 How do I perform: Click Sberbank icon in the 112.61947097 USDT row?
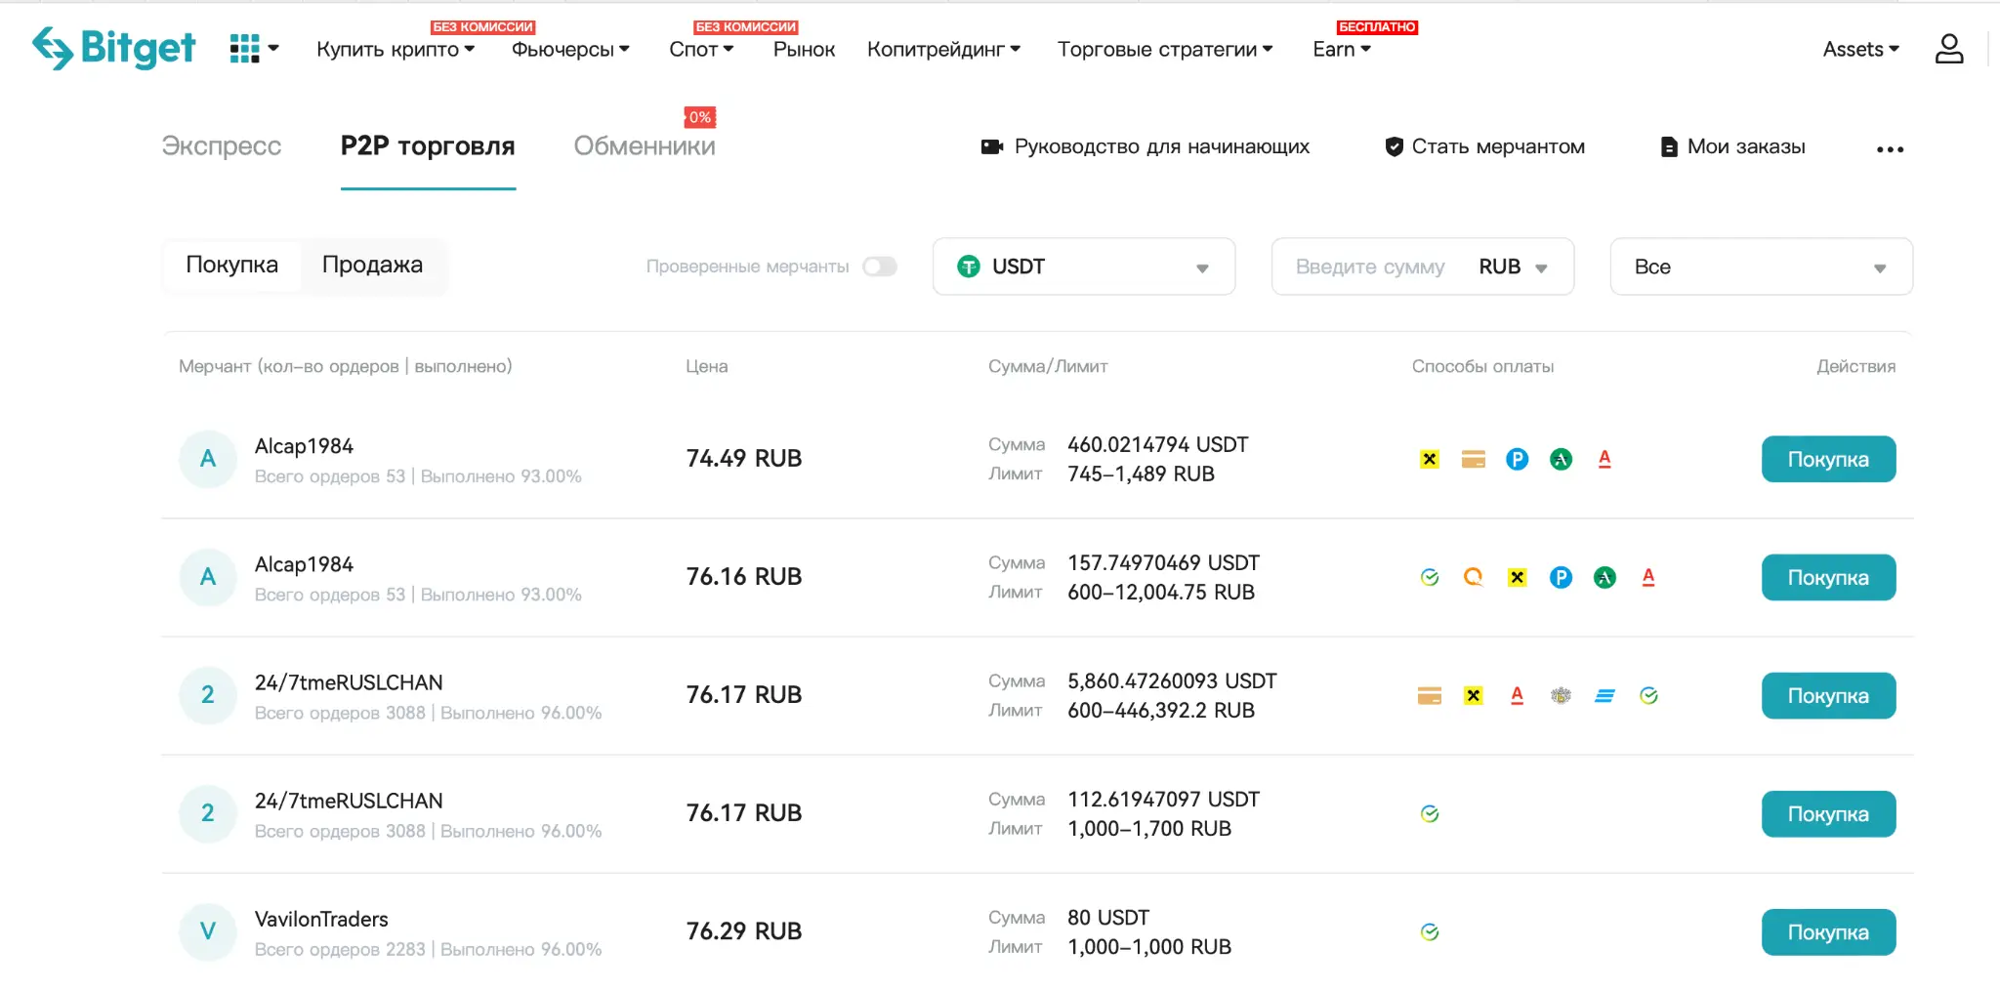click(x=1430, y=813)
